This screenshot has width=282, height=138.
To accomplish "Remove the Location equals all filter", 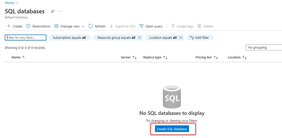I will point(181,38).
